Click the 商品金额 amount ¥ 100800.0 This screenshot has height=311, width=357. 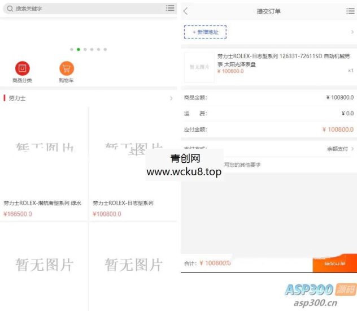click(x=339, y=97)
